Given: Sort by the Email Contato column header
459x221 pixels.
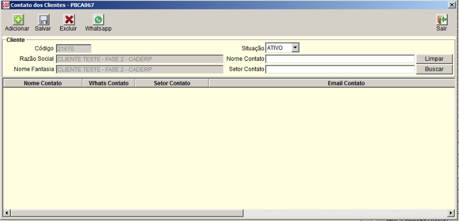Looking at the screenshot, I should [332, 83].
